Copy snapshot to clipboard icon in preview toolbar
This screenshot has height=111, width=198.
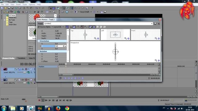(101, 12)
